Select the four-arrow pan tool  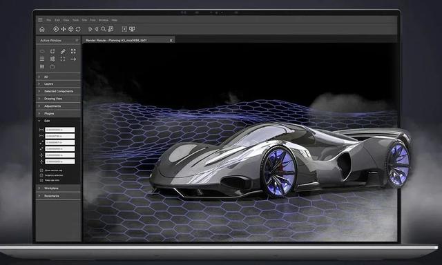[x=64, y=29]
